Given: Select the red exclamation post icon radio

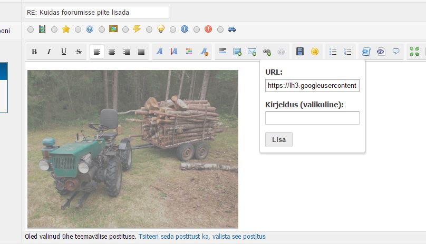Looking at the screenshot, I should (197, 29).
